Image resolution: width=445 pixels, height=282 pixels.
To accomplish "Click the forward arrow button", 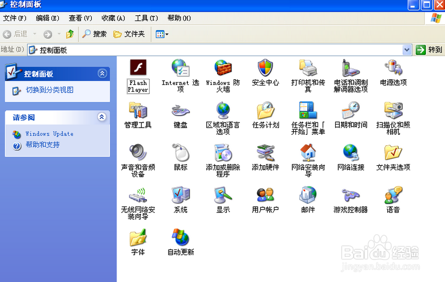I will point(47,34).
